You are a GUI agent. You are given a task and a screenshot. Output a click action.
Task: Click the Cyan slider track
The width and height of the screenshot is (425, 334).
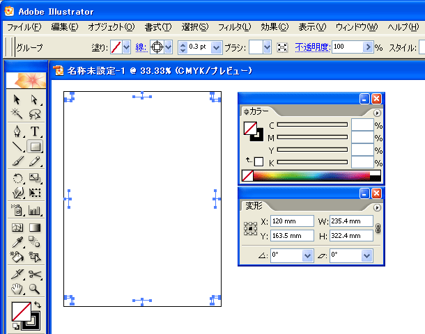312,125
